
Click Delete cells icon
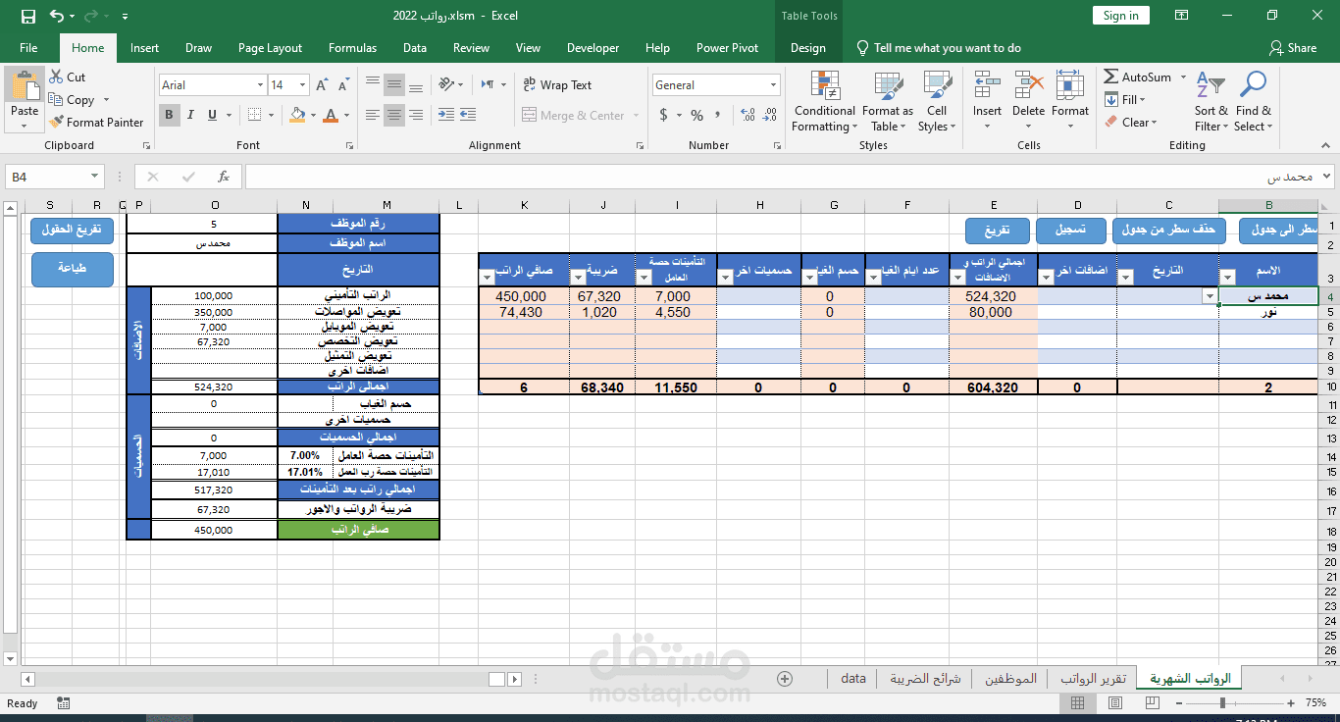[x=1028, y=86]
